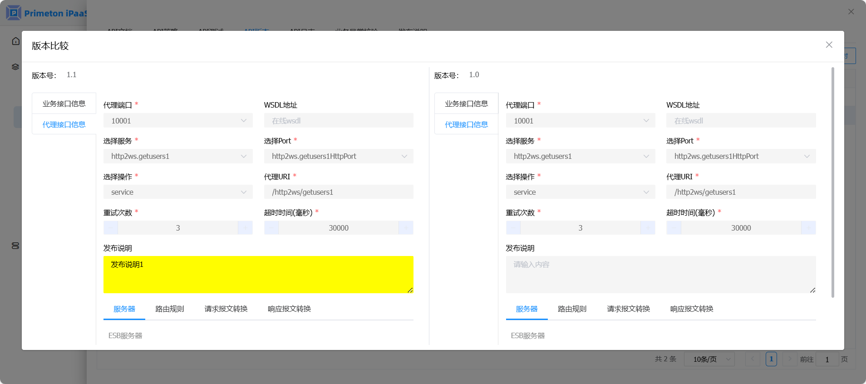Image resolution: width=866 pixels, height=384 pixels.
Task: Decrease 超时时间 with minus in version 1.1
Action: point(271,228)
